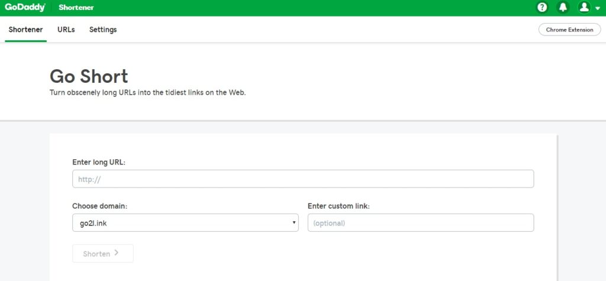Screen dimensions: 606x281
Task: Switch to the Shortener tab
Action: tap(25, 30)
